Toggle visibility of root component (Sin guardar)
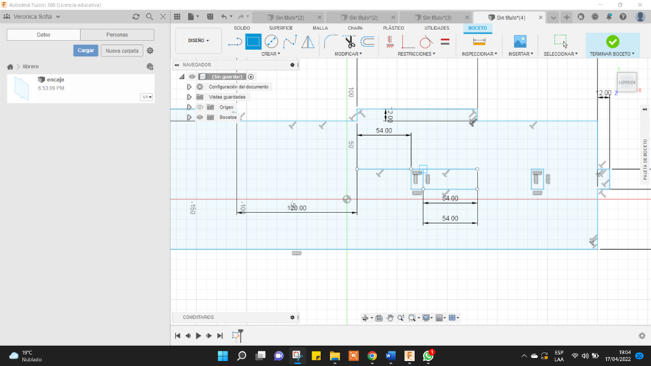651x366 pixels. (192, 76)
